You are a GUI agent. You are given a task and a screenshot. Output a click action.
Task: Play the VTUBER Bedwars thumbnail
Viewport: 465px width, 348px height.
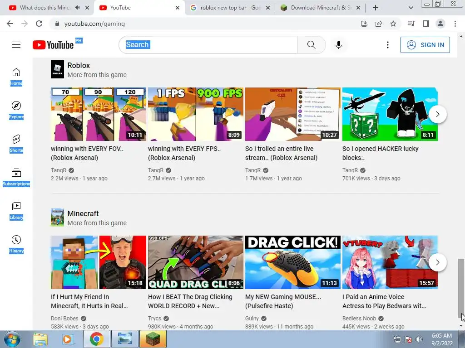pyautogui.click(x=390, y=262)
